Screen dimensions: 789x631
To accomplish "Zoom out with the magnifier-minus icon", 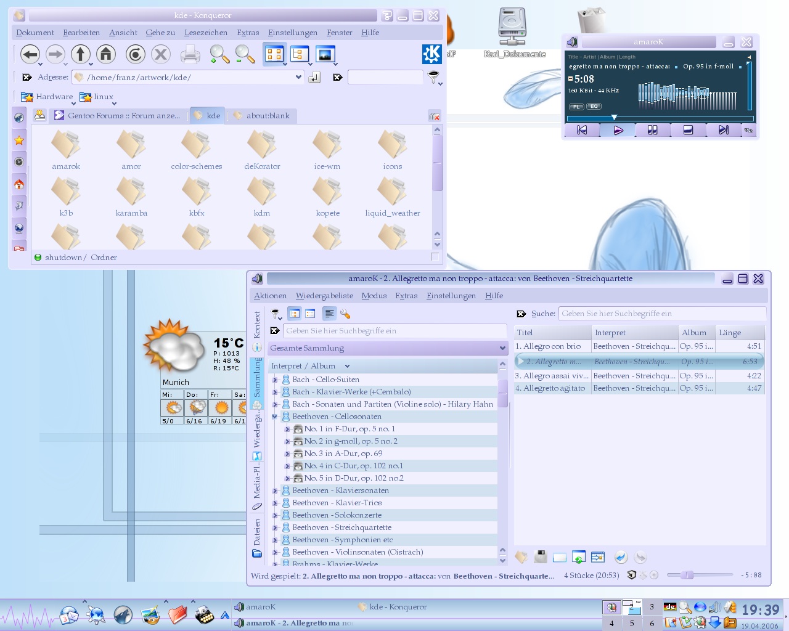I will pos(245,55).
